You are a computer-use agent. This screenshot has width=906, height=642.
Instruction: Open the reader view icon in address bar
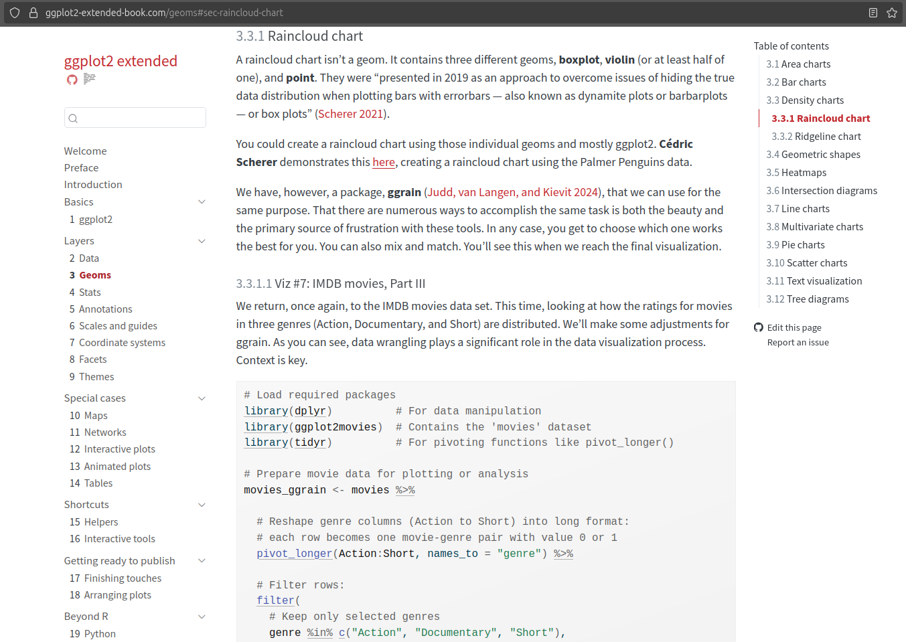point(873,13)
